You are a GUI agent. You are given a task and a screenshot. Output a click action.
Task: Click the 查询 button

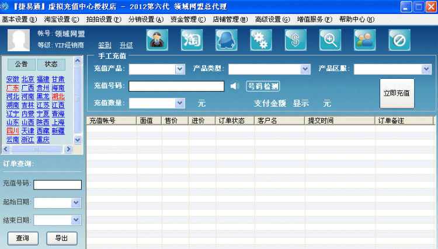click(23, 239)
